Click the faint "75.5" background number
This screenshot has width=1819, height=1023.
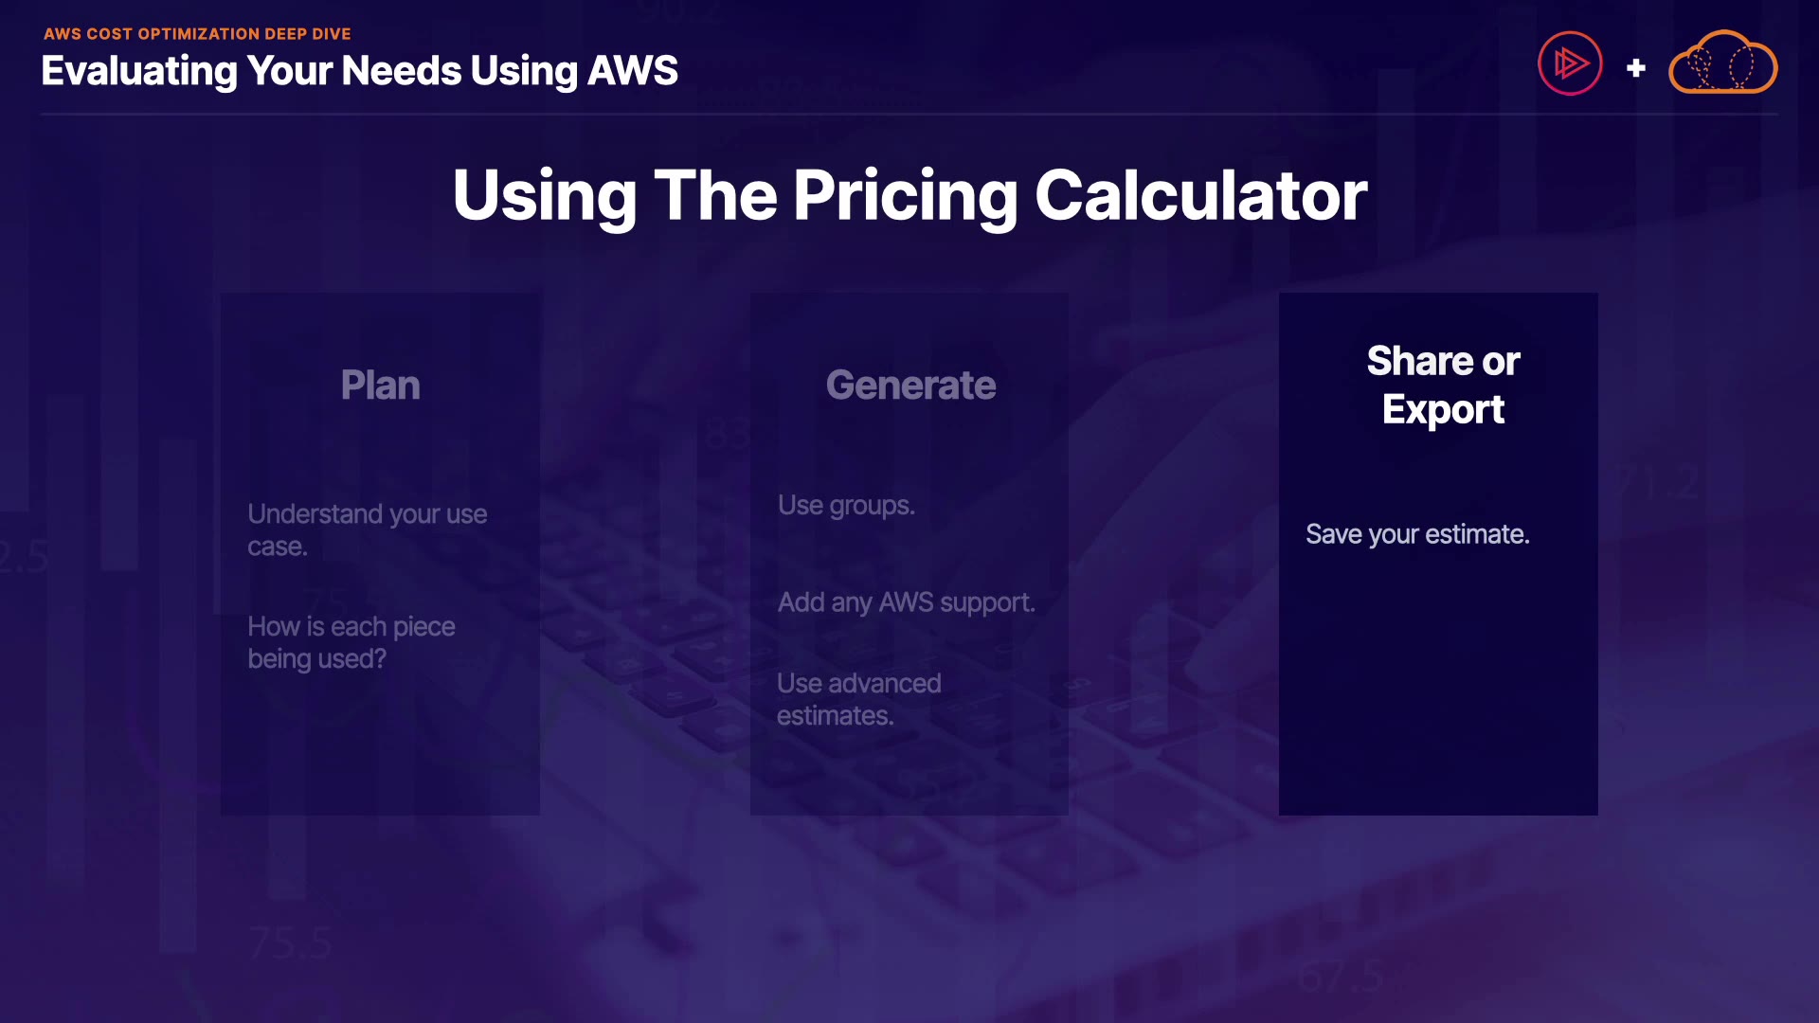(x=290, y=943)
